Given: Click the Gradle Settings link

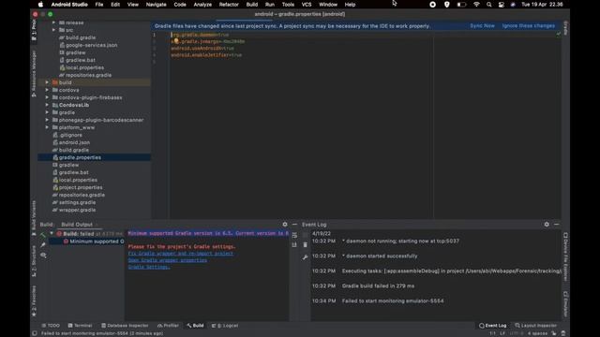Looking at the screenshot, I should pyautogui.click(x=149, y=267).
